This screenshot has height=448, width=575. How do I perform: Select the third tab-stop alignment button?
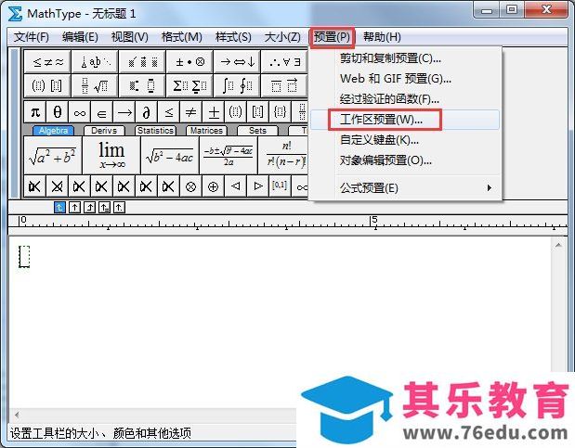[89, 208]
